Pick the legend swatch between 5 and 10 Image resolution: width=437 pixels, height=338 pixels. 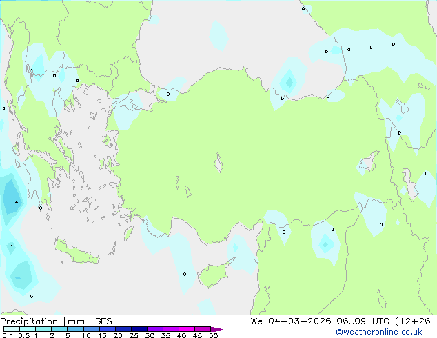click(x=76, y=329)
